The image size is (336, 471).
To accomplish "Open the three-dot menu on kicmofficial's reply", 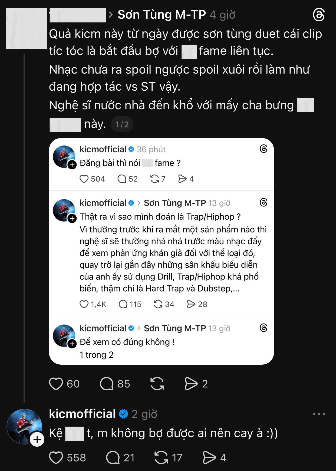I will pyautogui.click(x=319, y=414).
